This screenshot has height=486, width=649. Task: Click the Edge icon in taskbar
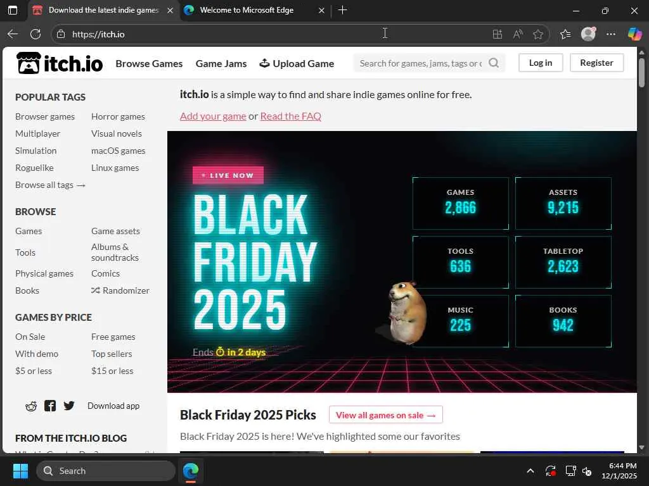pyautogui.click(x=191, y=471)
